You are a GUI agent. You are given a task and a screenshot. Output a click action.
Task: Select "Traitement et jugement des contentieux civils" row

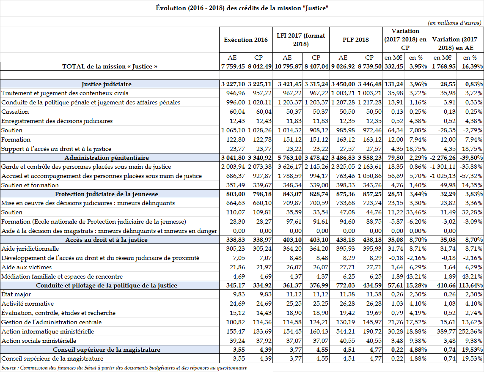(x=65, y=93)
